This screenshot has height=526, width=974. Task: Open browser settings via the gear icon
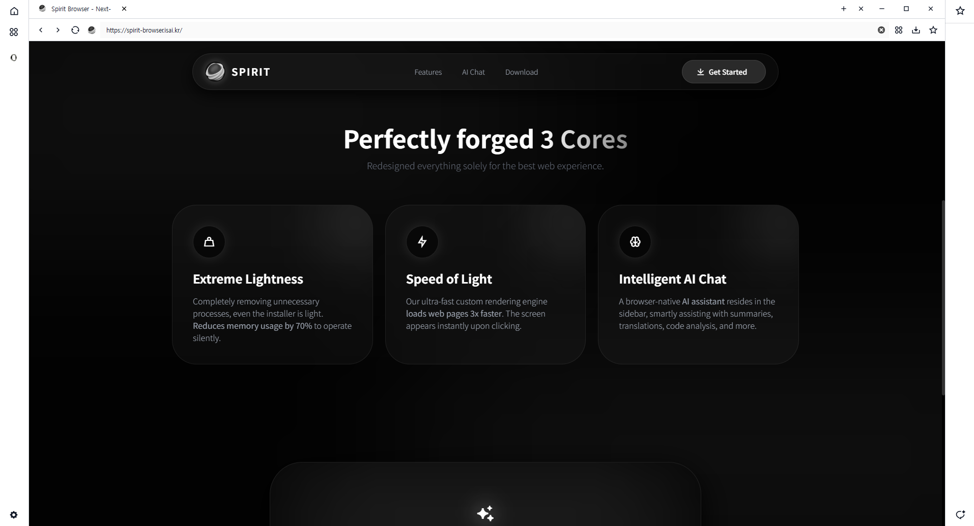click(x=14, y=515)
